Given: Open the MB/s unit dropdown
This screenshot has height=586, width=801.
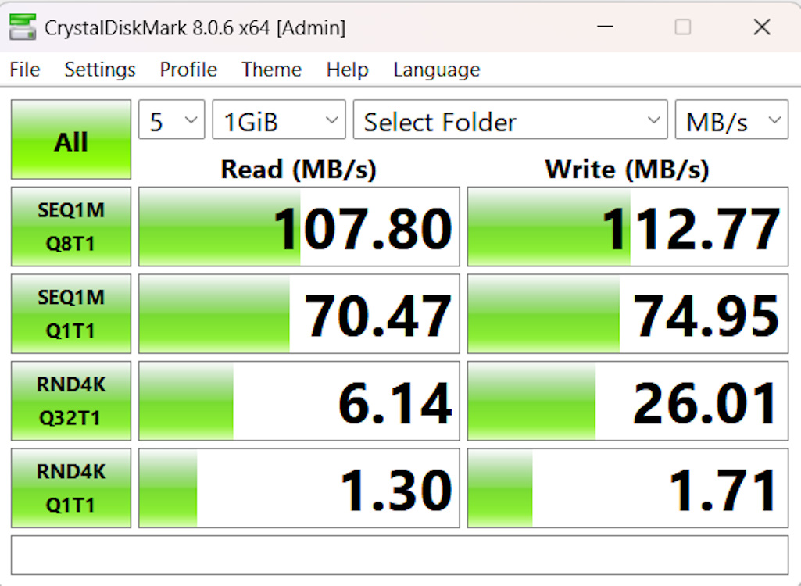Looking at the screenshot, I should tap(731, 120).
